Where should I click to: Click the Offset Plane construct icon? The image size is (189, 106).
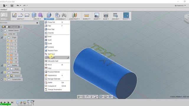point(74,15)
